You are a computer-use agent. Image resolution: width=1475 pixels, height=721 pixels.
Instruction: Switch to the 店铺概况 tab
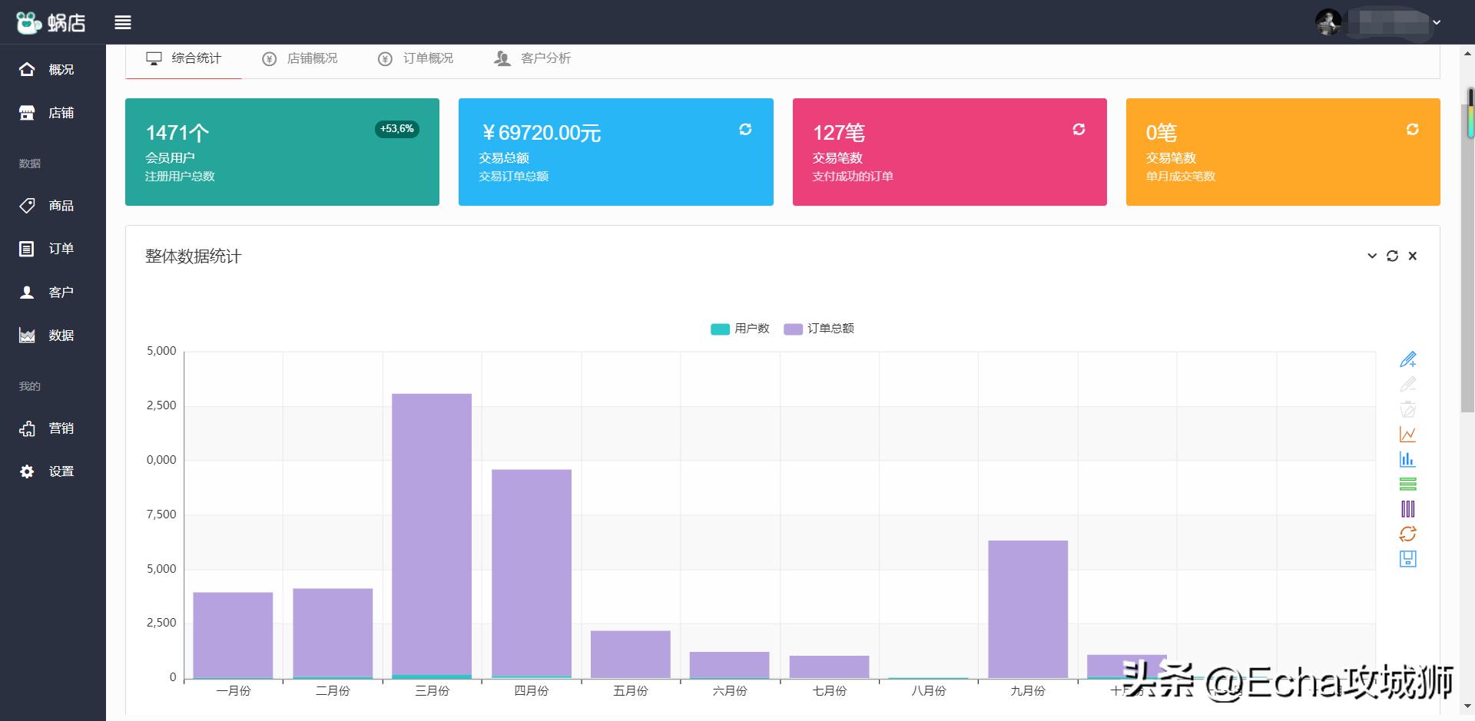tap(300, 58)
